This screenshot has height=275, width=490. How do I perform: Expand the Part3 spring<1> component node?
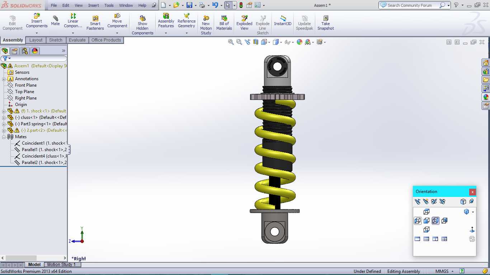(x=4, y=124)
